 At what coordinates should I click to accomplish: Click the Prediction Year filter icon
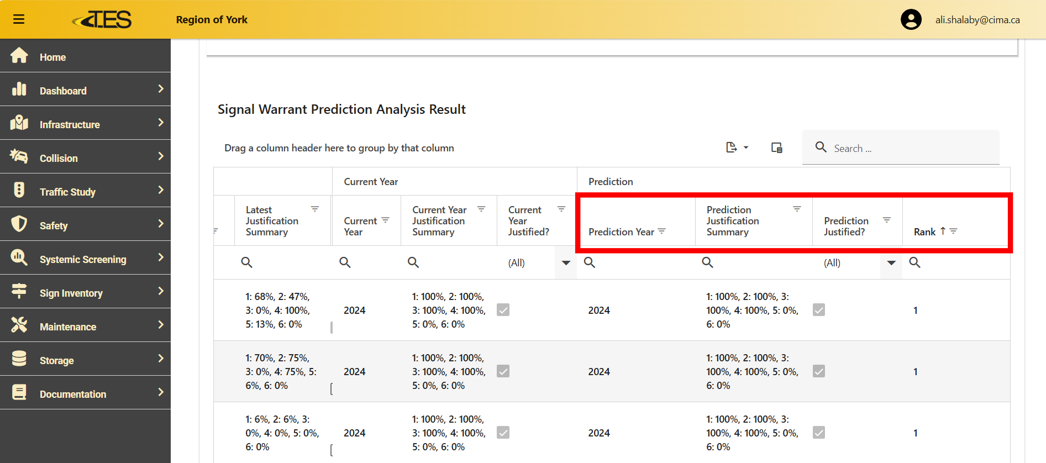point(662,231)
